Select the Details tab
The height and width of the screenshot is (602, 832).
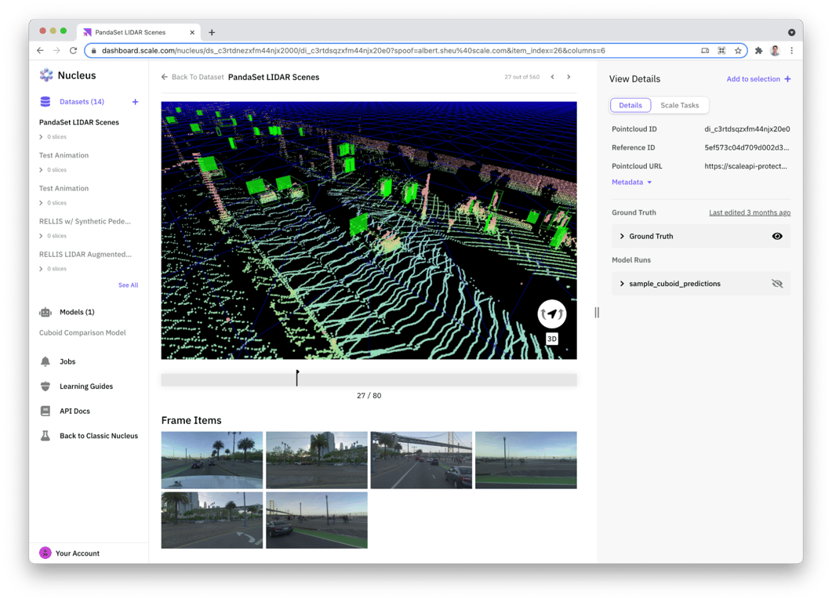tap(630, 105)
